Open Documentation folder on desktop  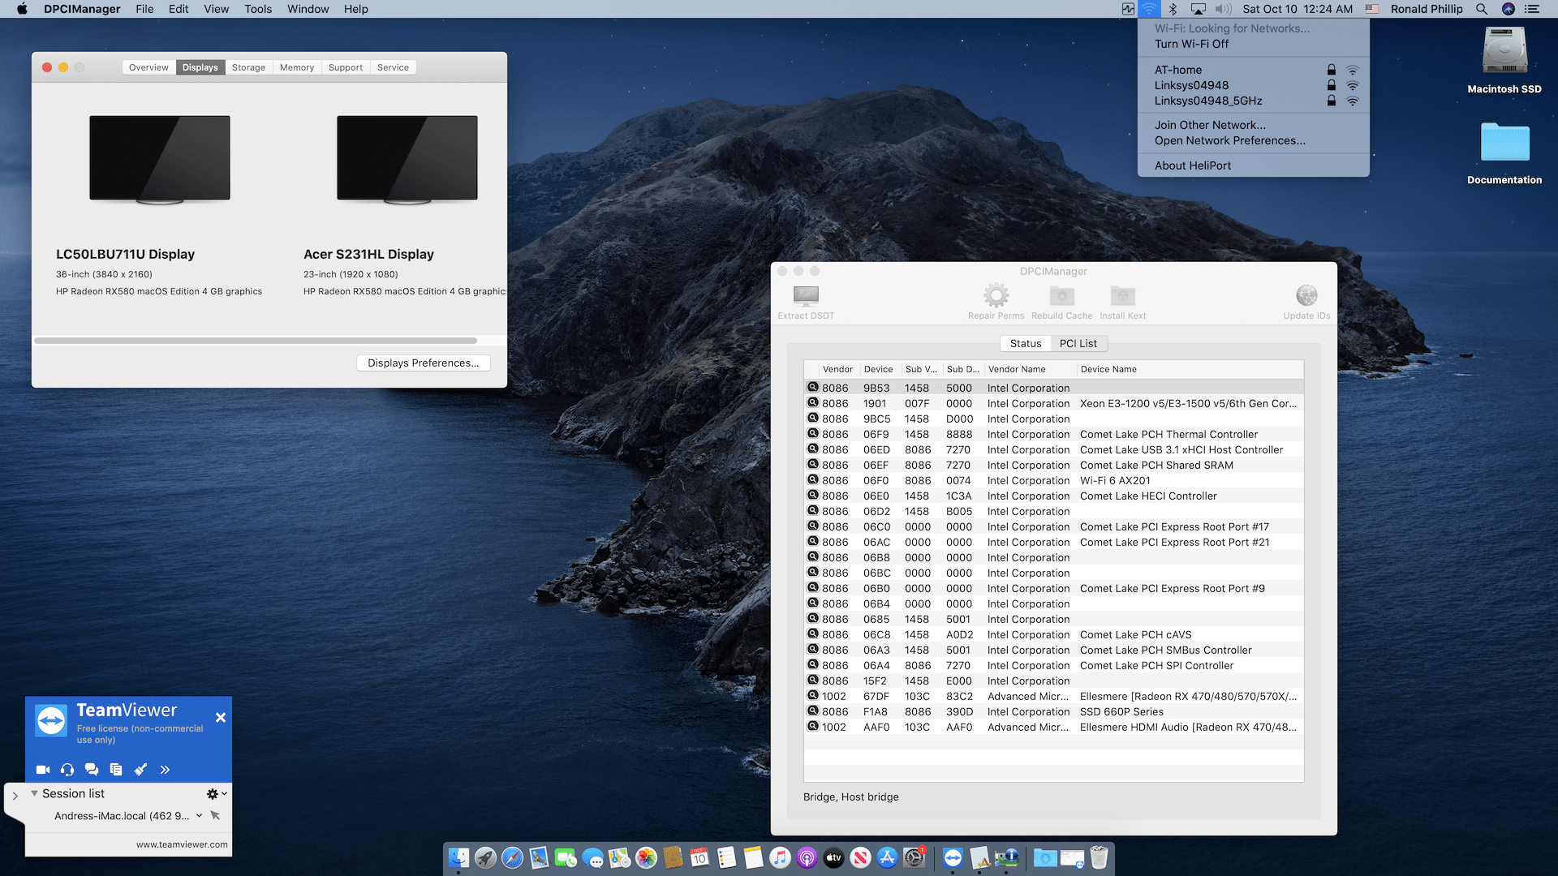pos(1504,144)
